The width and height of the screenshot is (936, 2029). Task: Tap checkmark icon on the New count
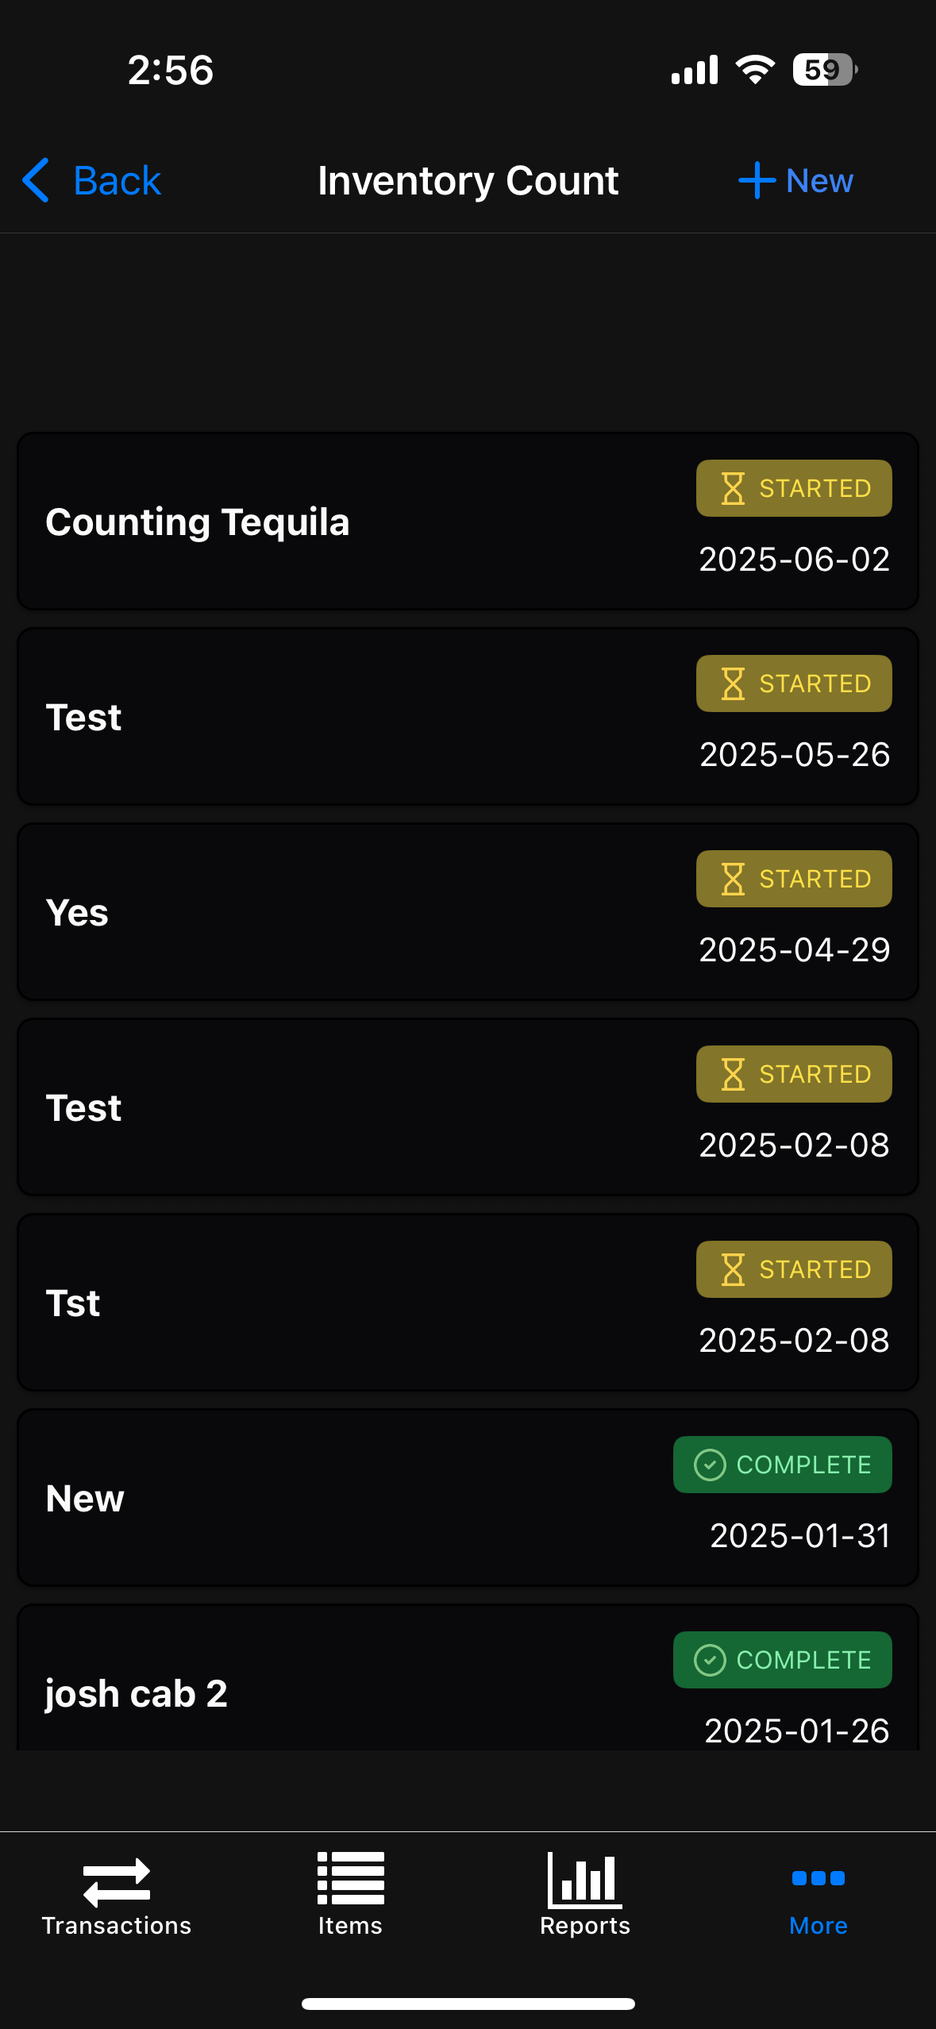710,1465
